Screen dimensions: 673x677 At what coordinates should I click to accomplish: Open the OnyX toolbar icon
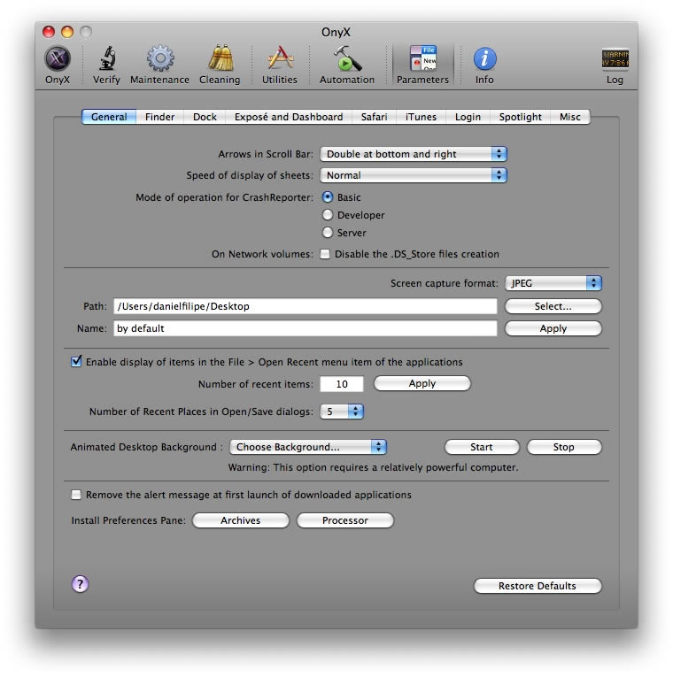pos(58,65)
